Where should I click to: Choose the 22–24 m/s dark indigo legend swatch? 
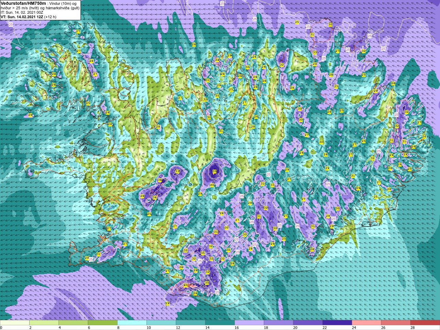click(x=337, y=323)
